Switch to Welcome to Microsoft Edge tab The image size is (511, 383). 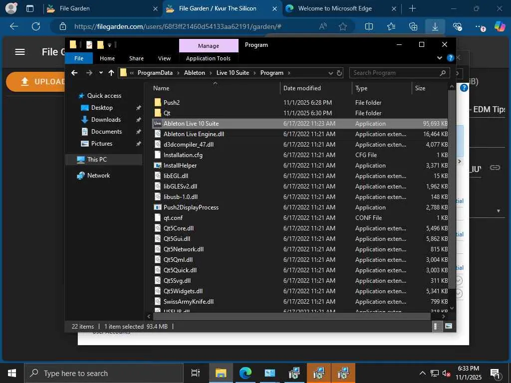pos(335,8)
